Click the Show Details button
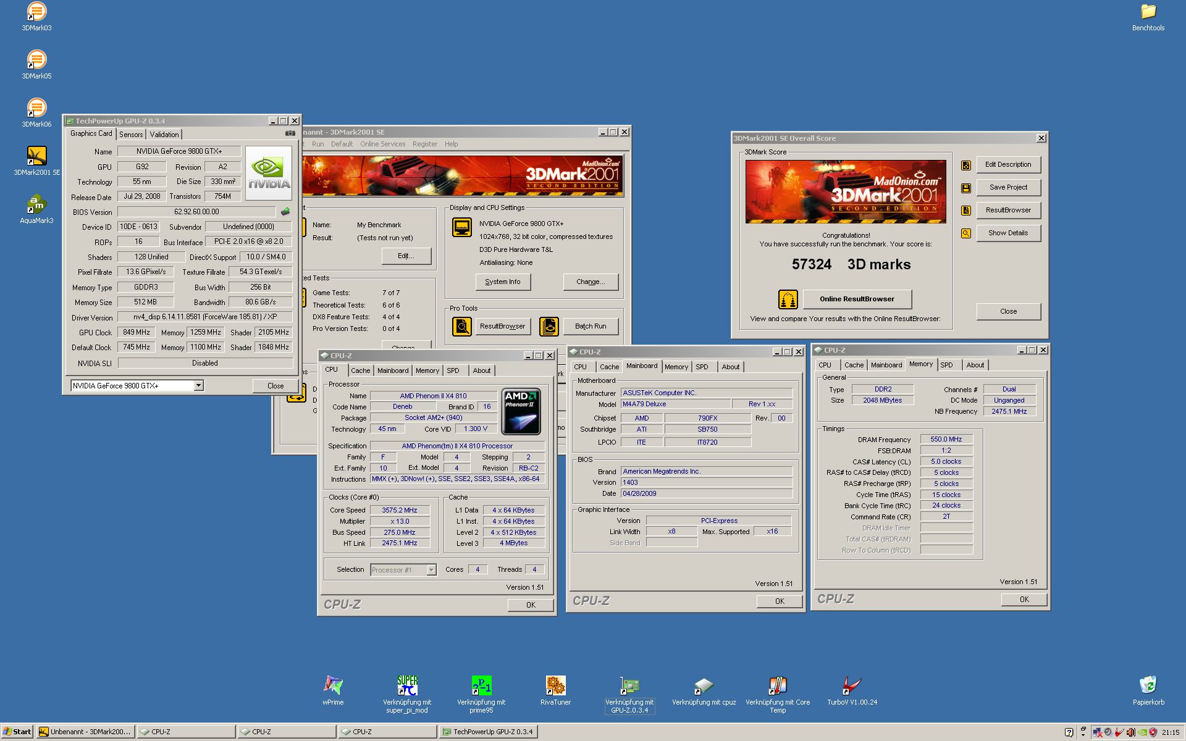The height and width of the screenshot is (741, 1186). [x=1008, y=233]
